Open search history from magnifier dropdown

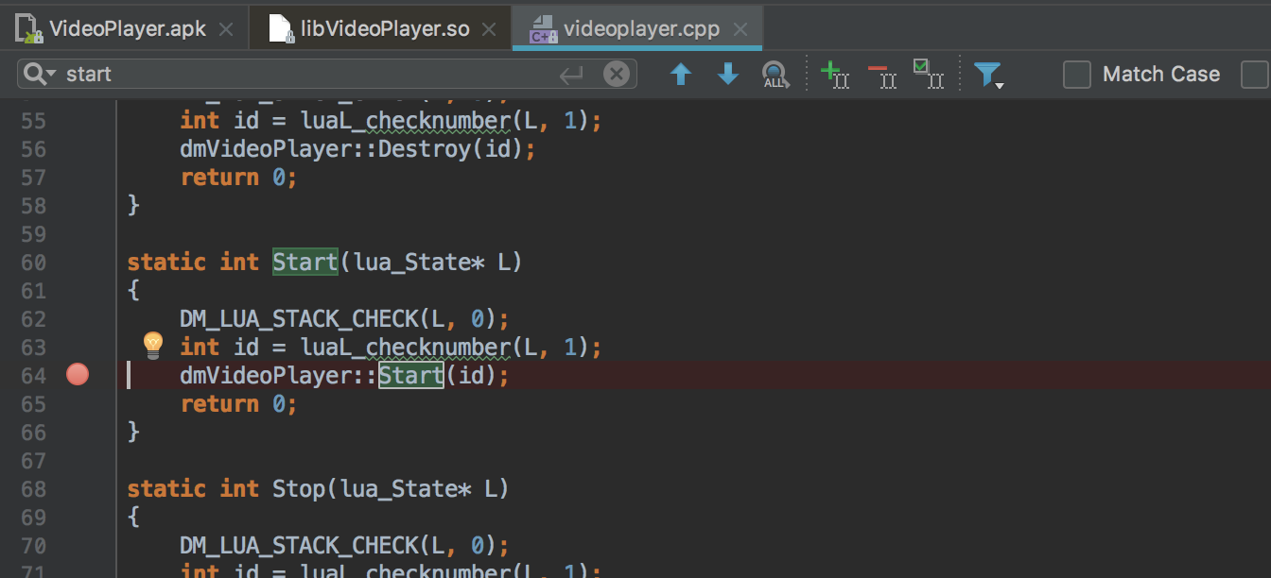pyautogui.click(x=40, y=74)
